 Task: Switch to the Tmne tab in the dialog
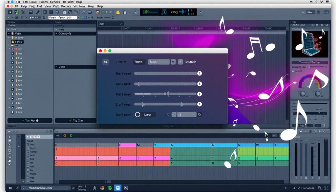pos(139,62)
